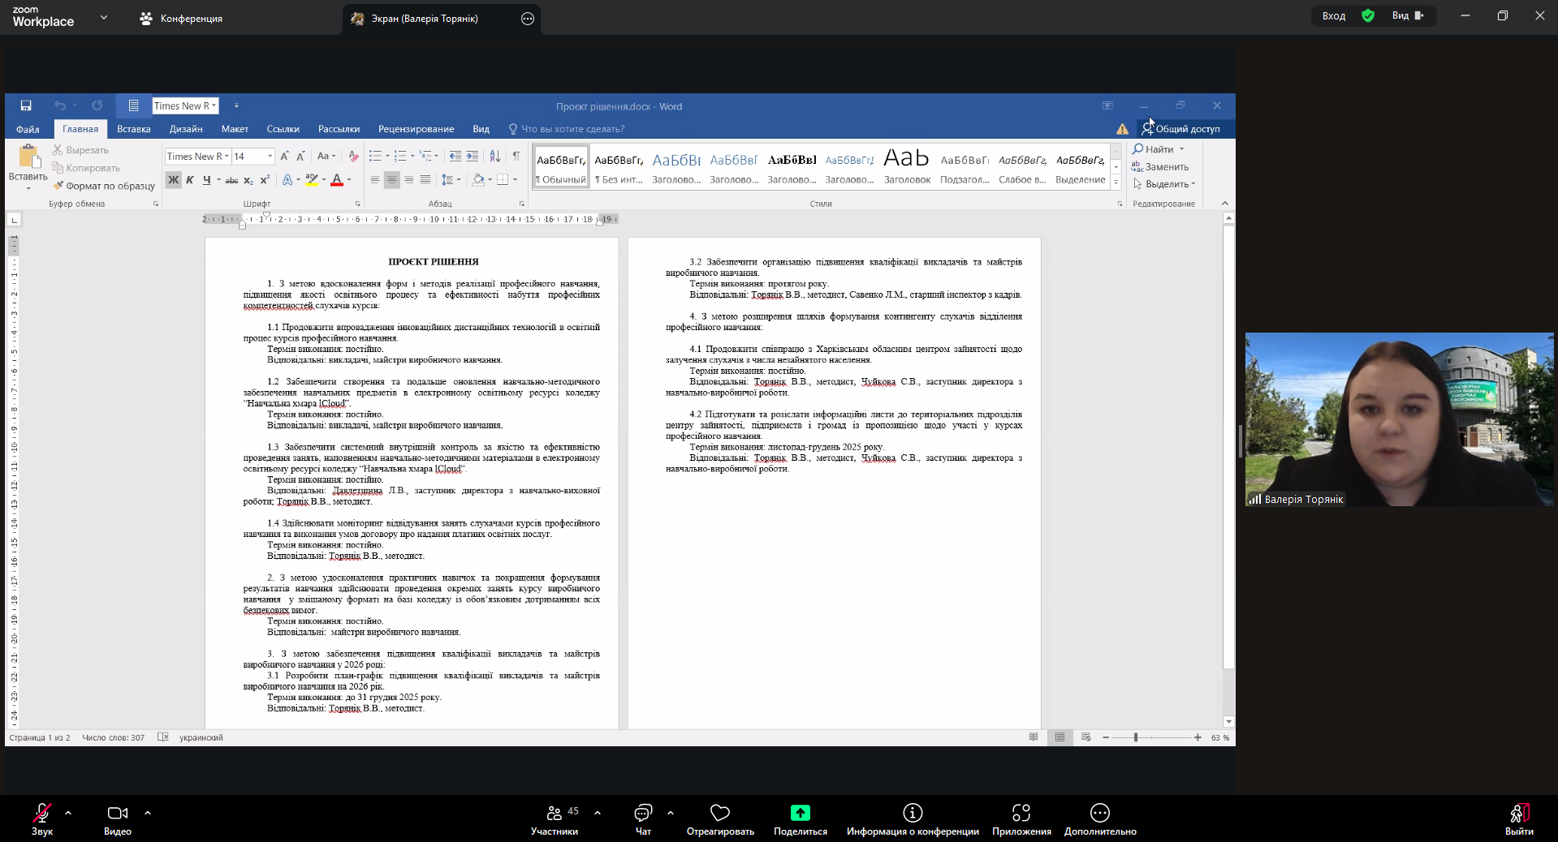Switch to the Конференция tab

[182, 19]
